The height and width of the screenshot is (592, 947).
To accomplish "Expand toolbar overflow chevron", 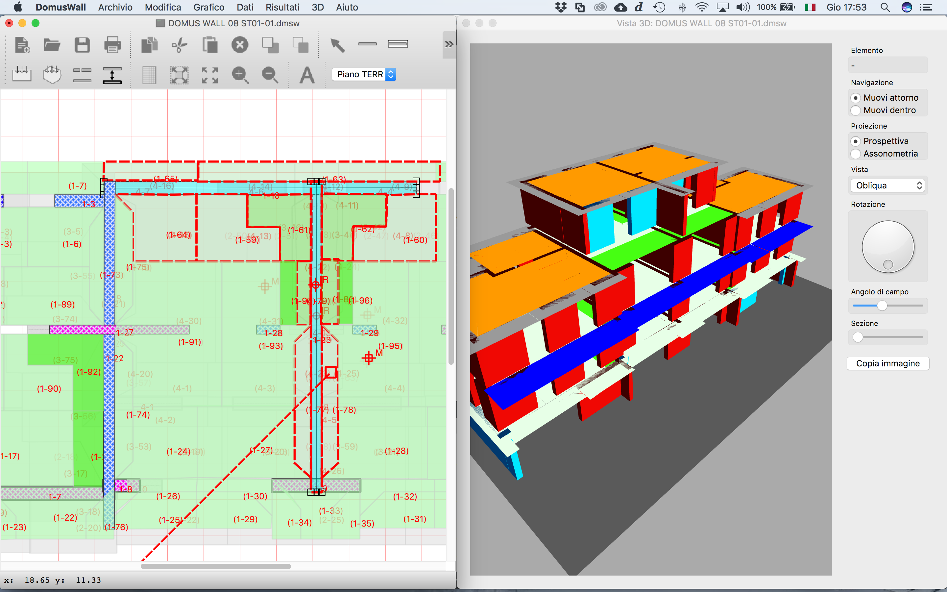I will 449,44.
